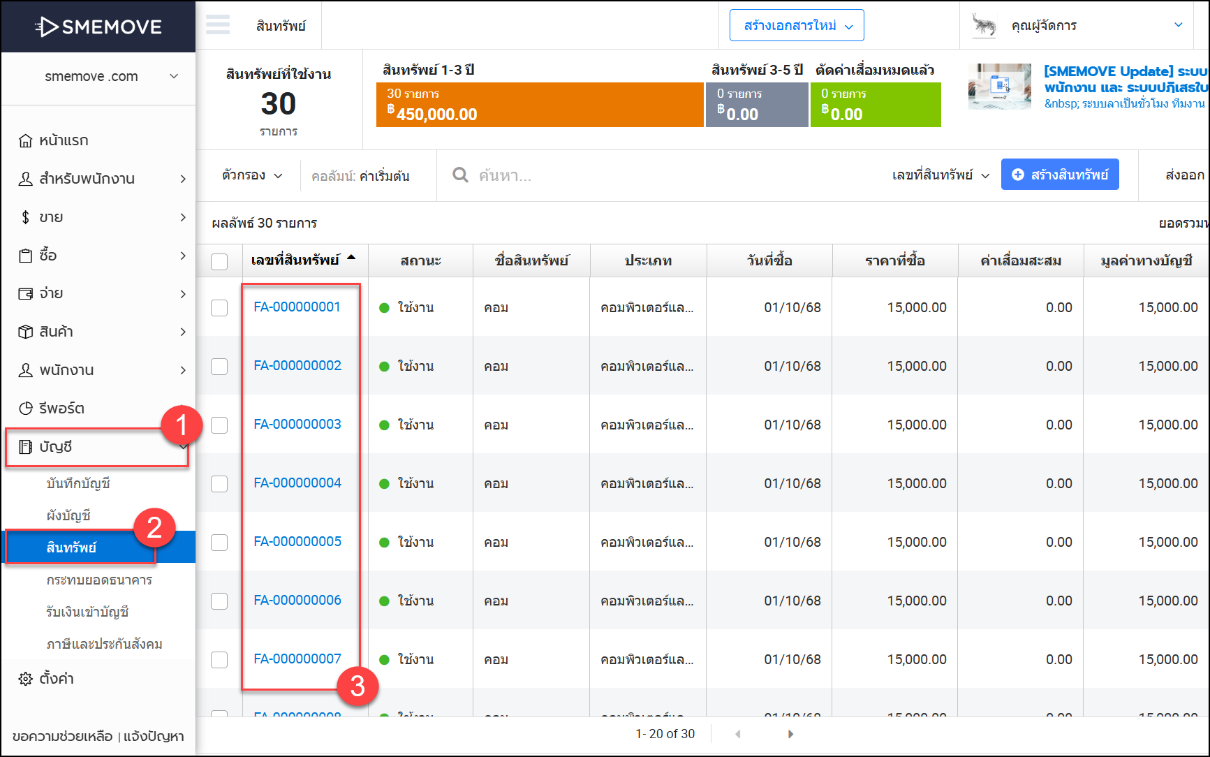Open asset link FA-000000003
Image resolution: width=1210 pixels, height=757 pixels.
point(297,424)
